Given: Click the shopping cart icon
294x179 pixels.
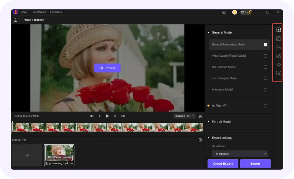Looking at the screenshot, I should 235,12.
